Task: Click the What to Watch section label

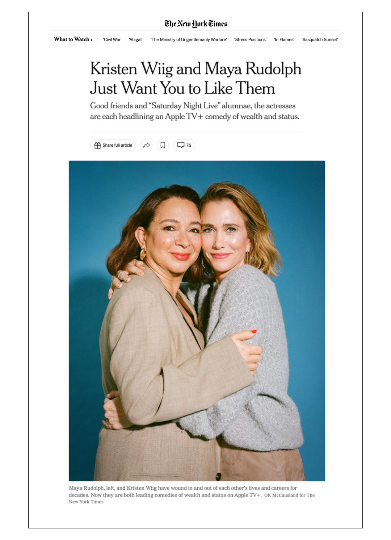Action: pyautogui.click(x=71, y=39)
